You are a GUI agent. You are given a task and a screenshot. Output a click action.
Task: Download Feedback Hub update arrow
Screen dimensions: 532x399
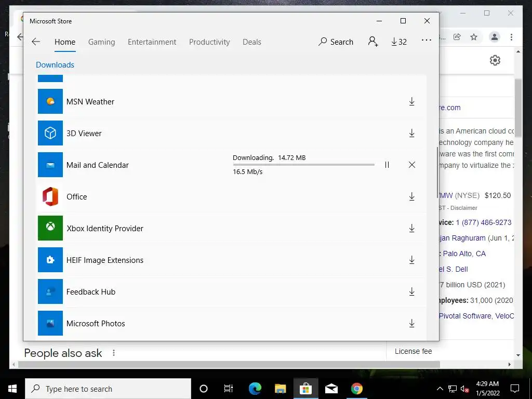coord(411,292)
